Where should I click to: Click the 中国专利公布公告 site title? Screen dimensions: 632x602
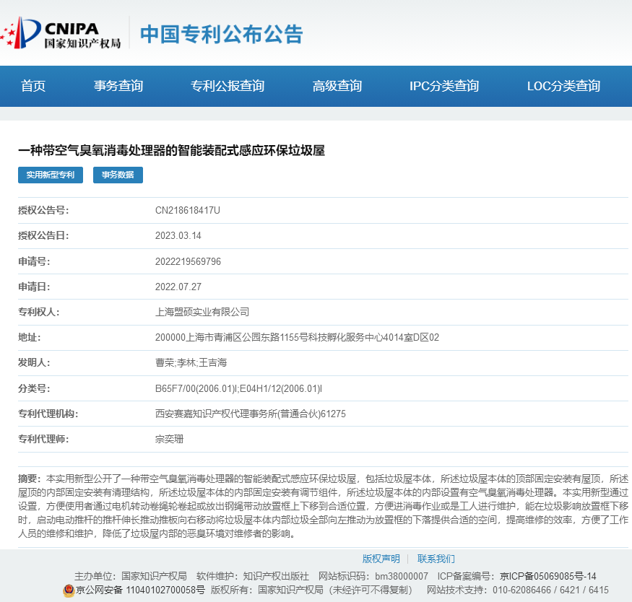point(221,34)
